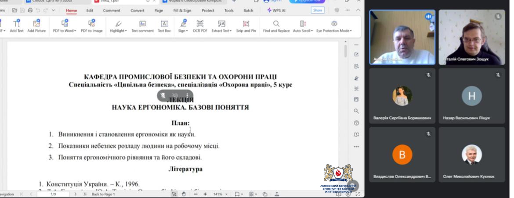Image resolution: width=514 pixels, height=198 pixels.
Task: Open the Fill & Sign tab
Action: click(x=182, y=11)
